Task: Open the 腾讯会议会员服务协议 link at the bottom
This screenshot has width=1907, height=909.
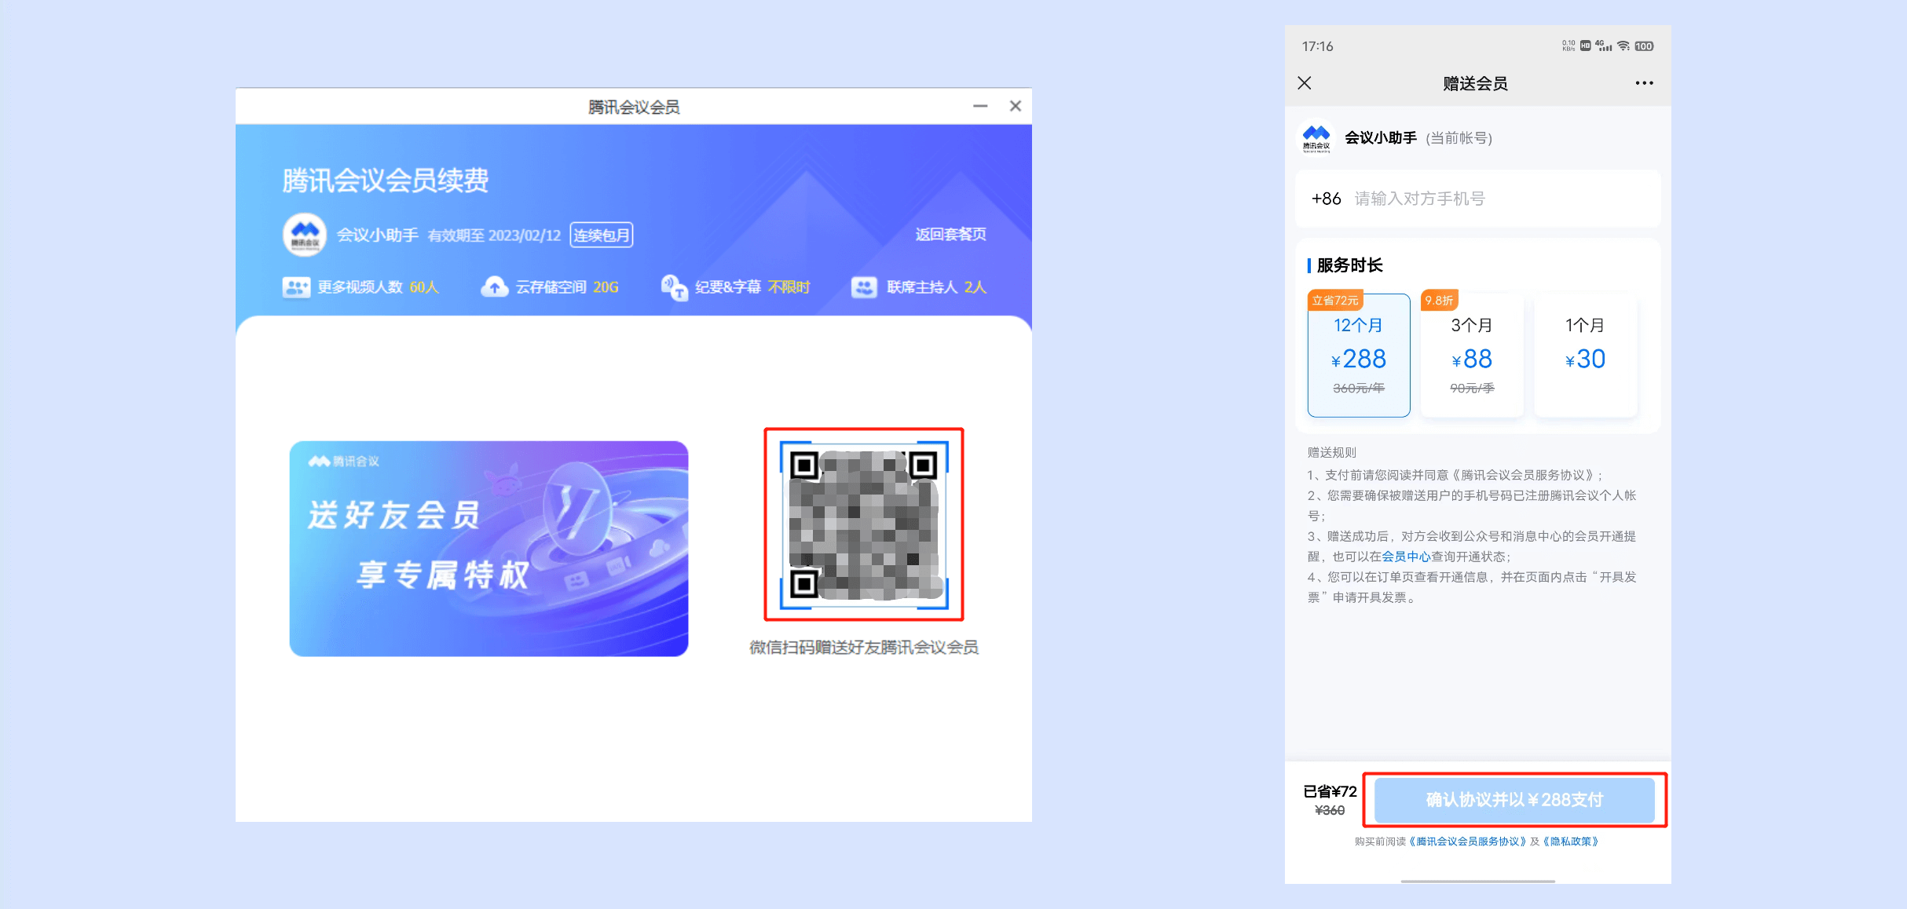Action: click(x=1468, y=841)
